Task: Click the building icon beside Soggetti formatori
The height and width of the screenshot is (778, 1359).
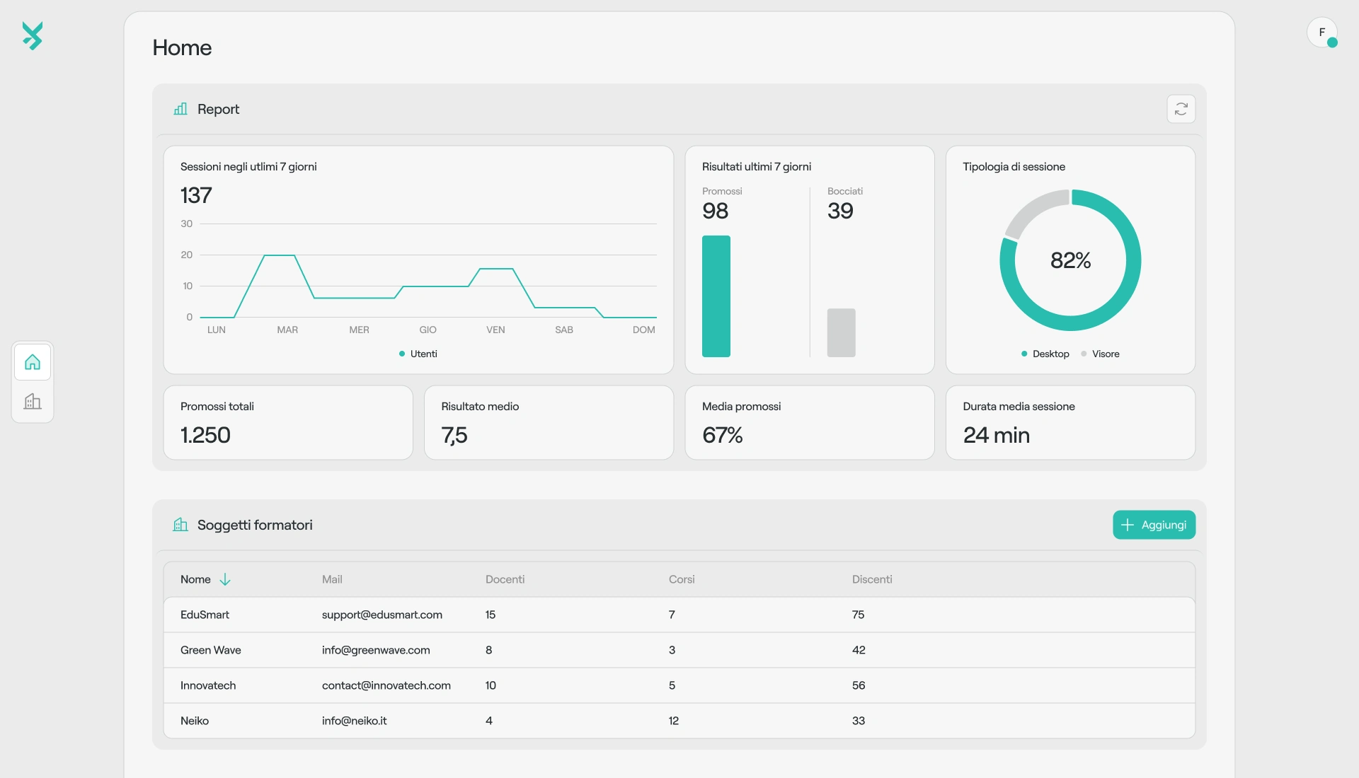Action: click(180, 525)
